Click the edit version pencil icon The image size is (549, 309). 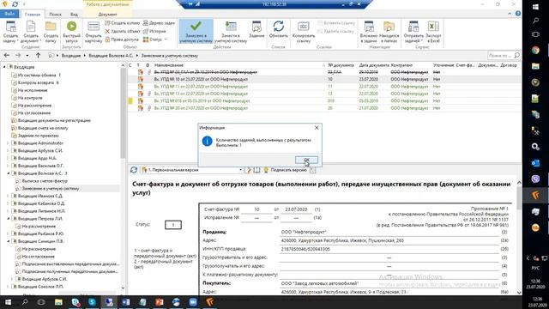[x=248, y=170]
